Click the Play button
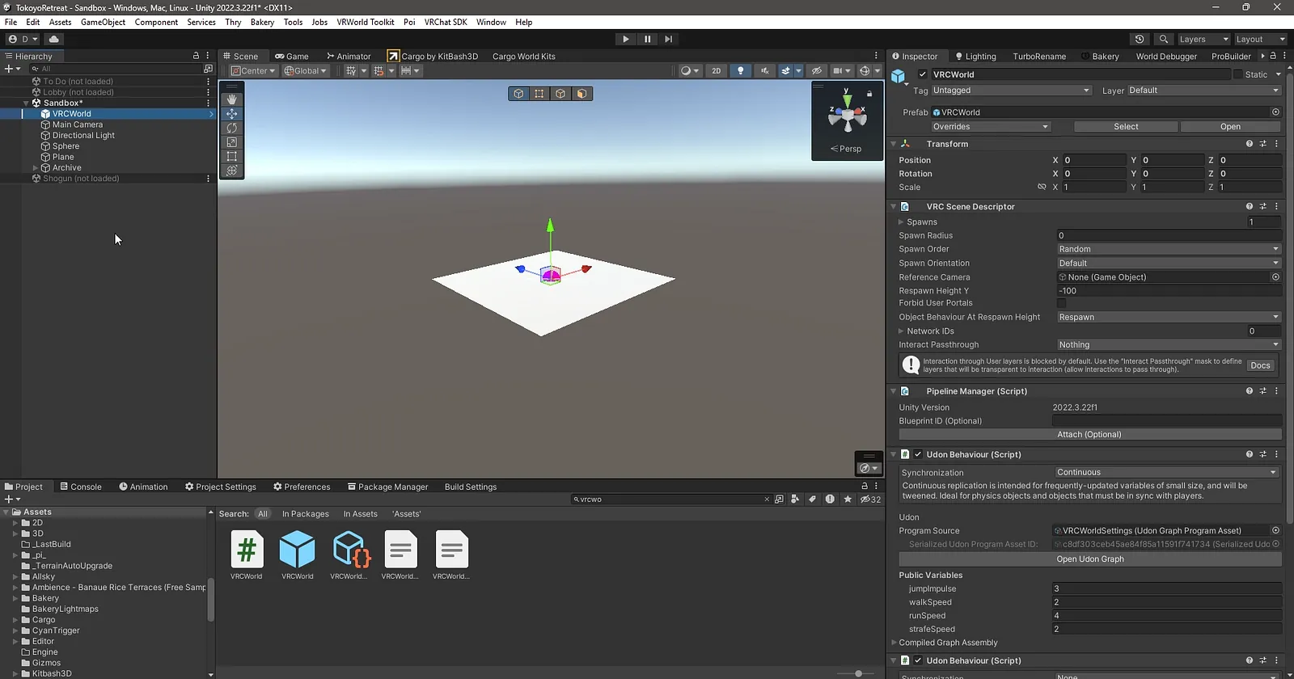This screenshot has height=679, width=1294. [625, 39]
